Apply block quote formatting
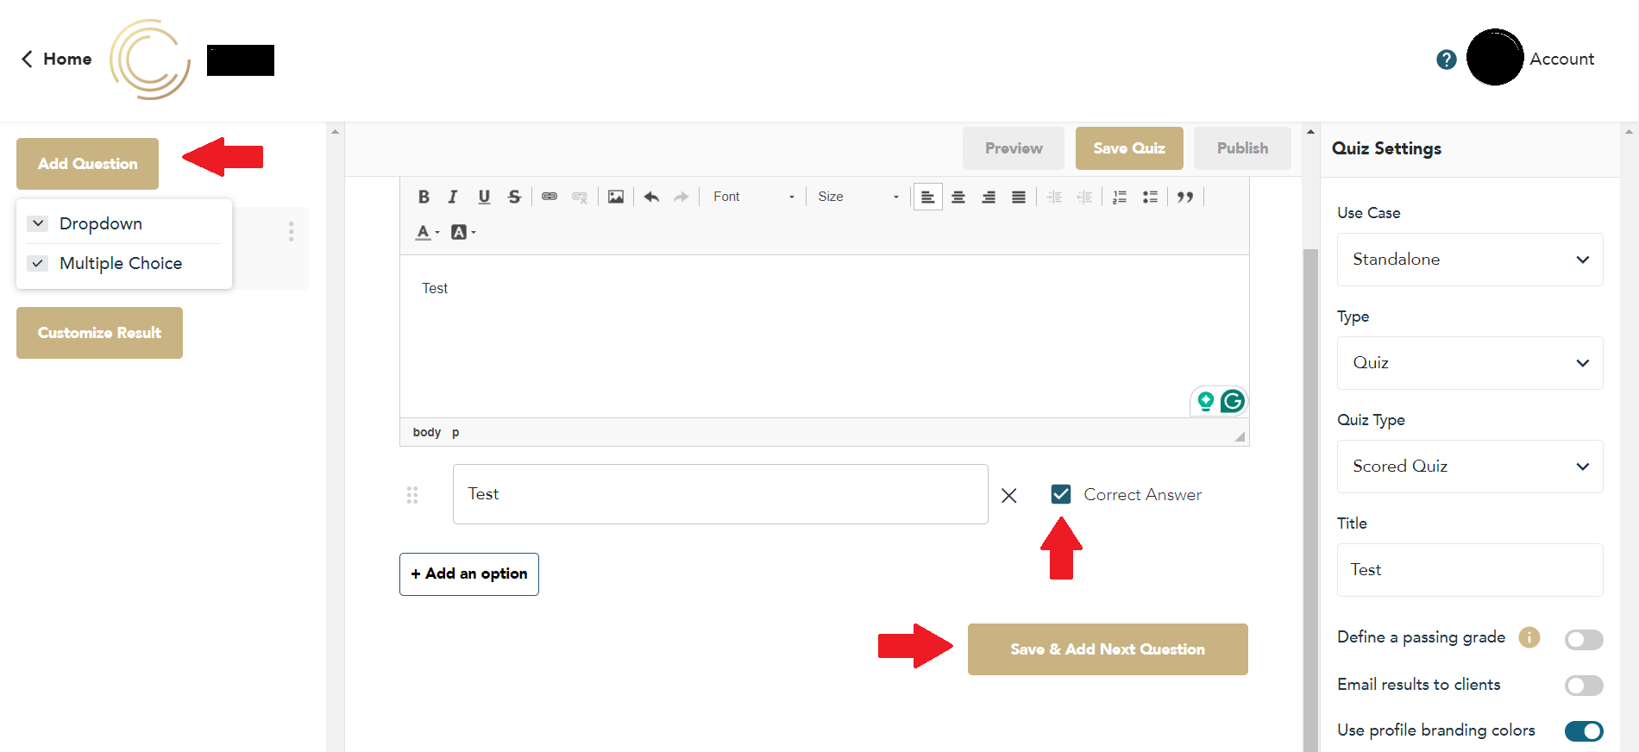Viewport: 1639px width, 752px height. click(1185, 197)
